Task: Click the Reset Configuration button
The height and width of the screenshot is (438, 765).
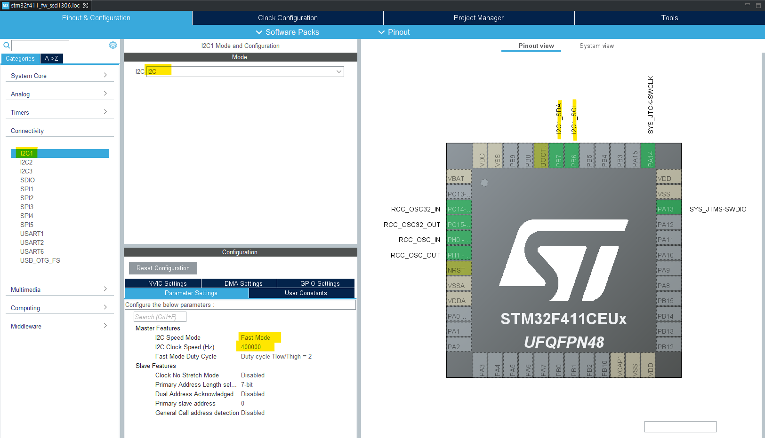Action: point(163,268)
